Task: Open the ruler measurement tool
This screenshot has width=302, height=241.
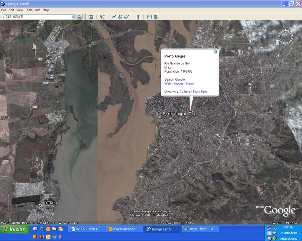Action: pyautogui.click(x=137, y=17)
